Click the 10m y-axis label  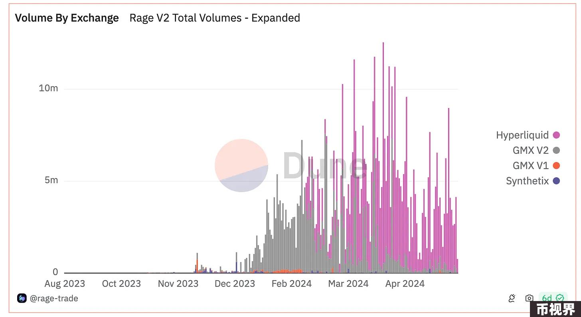click(48, 88)
